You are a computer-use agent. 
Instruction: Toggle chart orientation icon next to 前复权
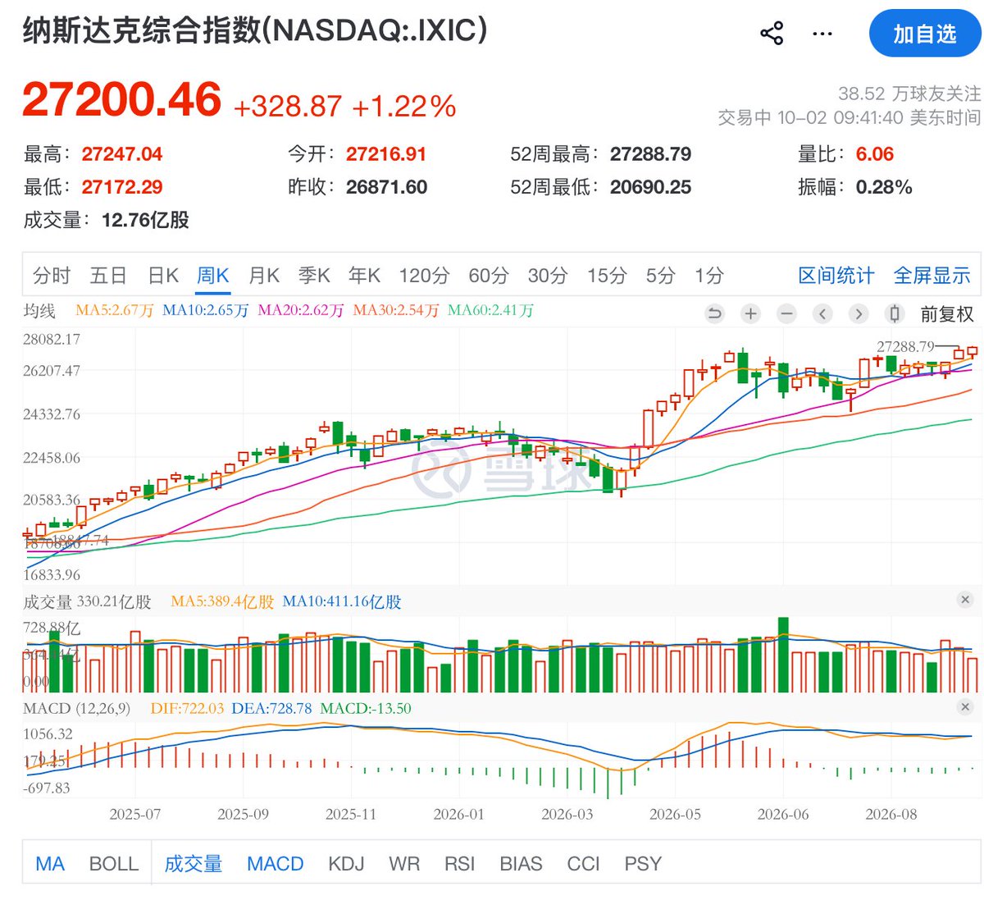point(895,313)
